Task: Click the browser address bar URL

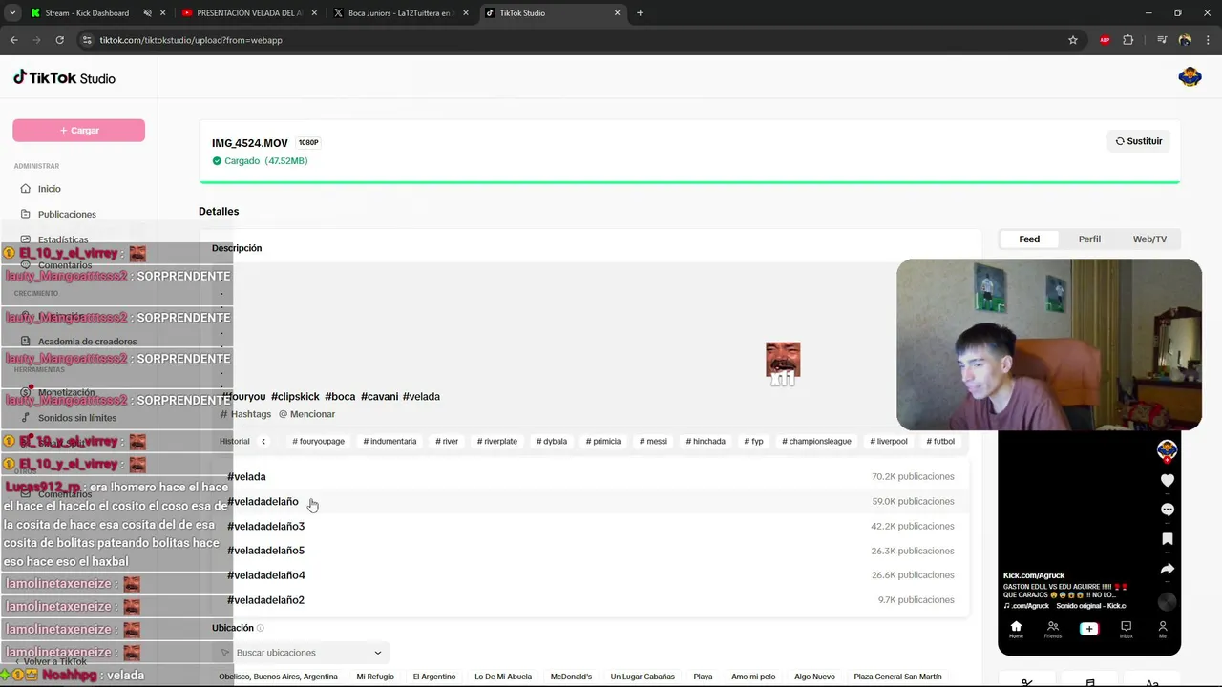Action: [191, 40]
